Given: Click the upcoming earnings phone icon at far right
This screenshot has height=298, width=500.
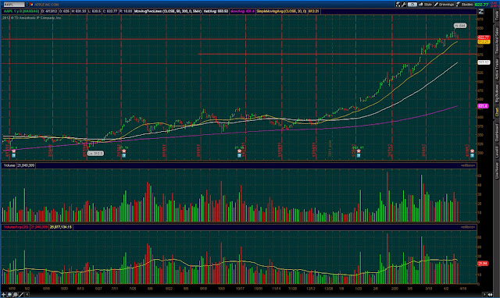Looking at the screenshot, I should pos(472,151).
